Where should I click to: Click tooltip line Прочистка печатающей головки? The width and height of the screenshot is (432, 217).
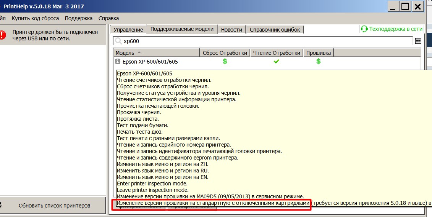tap(158, 106)
